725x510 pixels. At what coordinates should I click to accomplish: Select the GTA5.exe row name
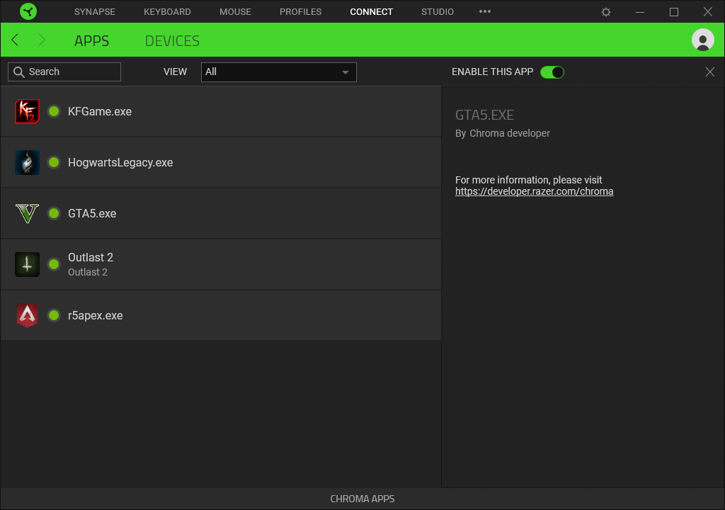click(92, 213)
